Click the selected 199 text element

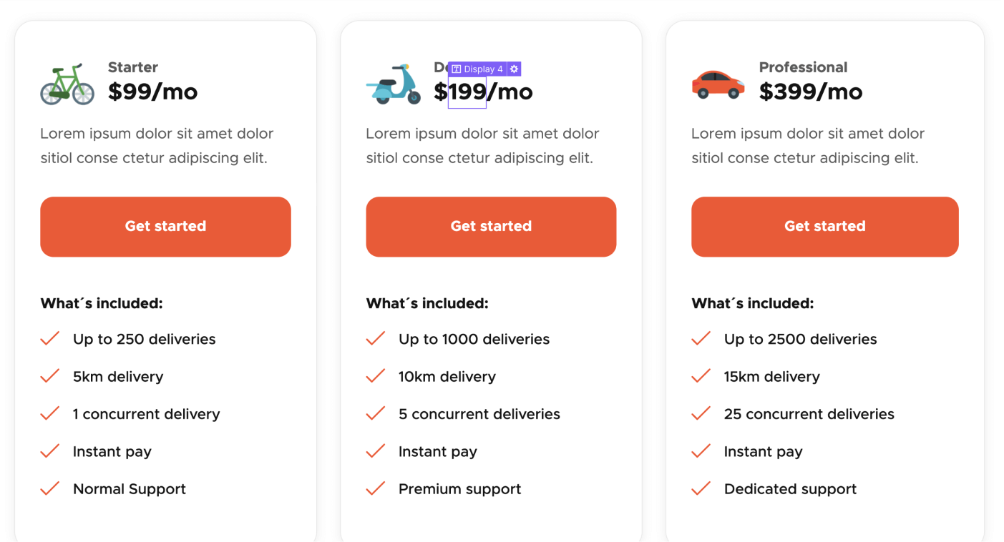pyautogui.click(x=466, y=92)
